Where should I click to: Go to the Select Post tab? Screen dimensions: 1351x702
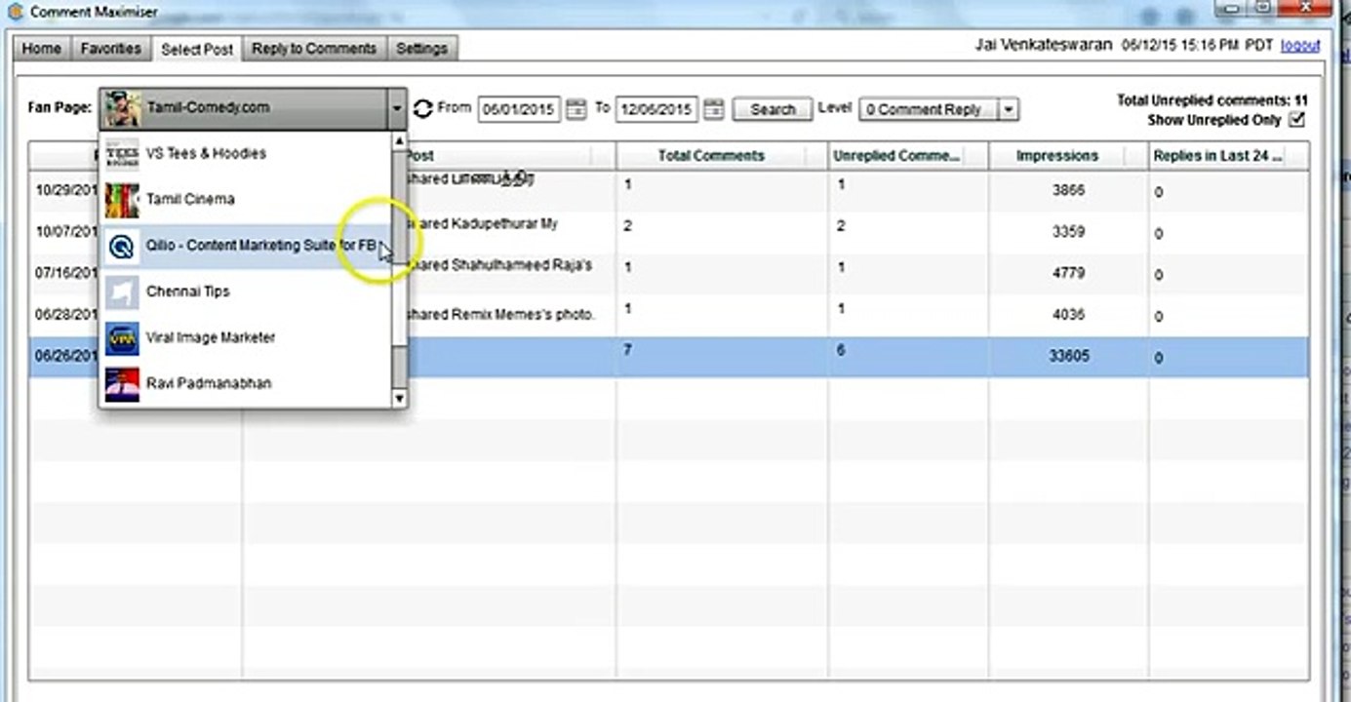(197, 49)
